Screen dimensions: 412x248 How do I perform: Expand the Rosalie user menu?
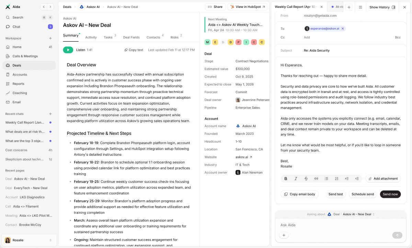tap(29, 240)
